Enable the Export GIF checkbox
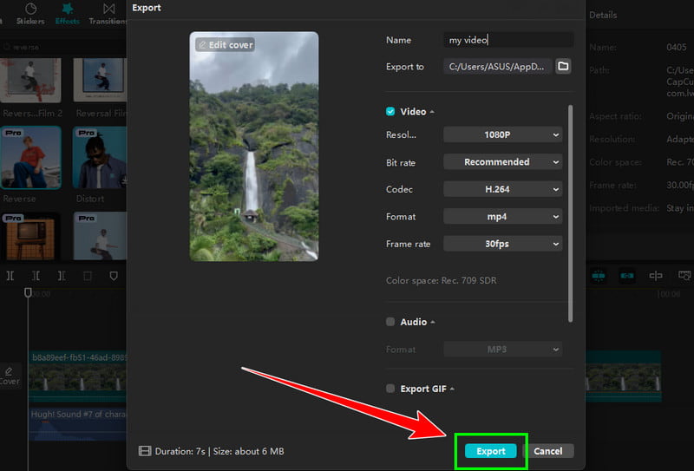Screen dimensions: 694x471 click(390, 389)
